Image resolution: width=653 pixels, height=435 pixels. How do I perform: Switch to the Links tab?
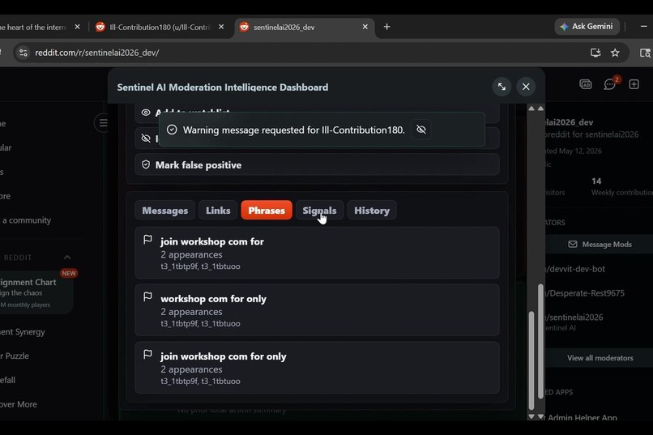(218, 211)
